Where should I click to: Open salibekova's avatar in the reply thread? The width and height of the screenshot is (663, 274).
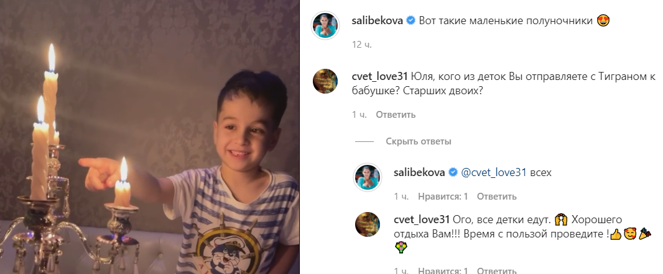(x=368, y=177)
